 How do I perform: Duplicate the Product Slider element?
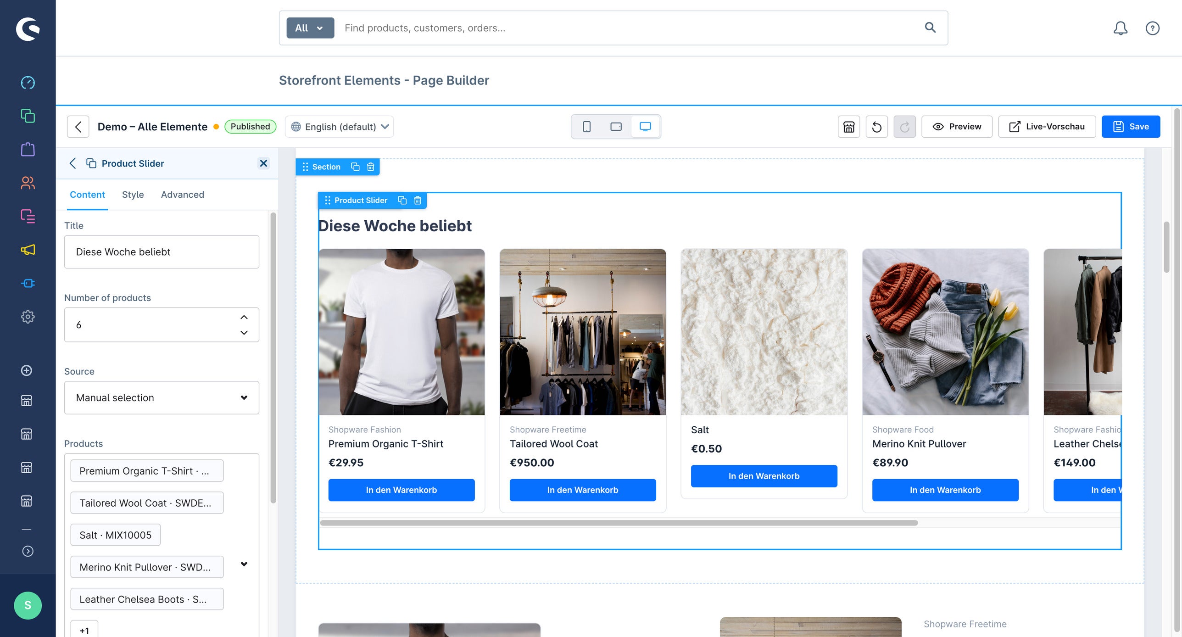point(402,200)
